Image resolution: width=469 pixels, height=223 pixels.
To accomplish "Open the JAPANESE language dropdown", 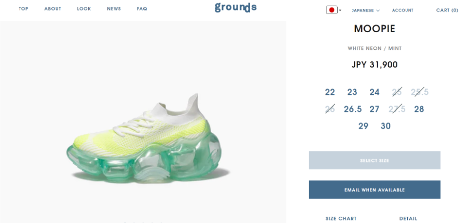I will click(x=366, y=10).
